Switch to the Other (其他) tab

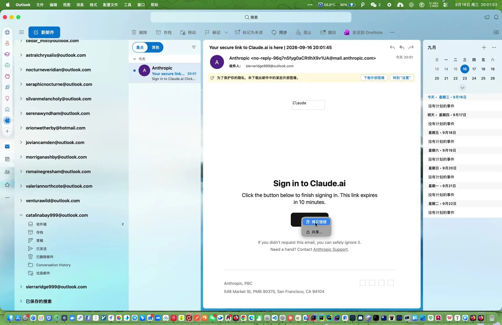(x=155, y=47)
